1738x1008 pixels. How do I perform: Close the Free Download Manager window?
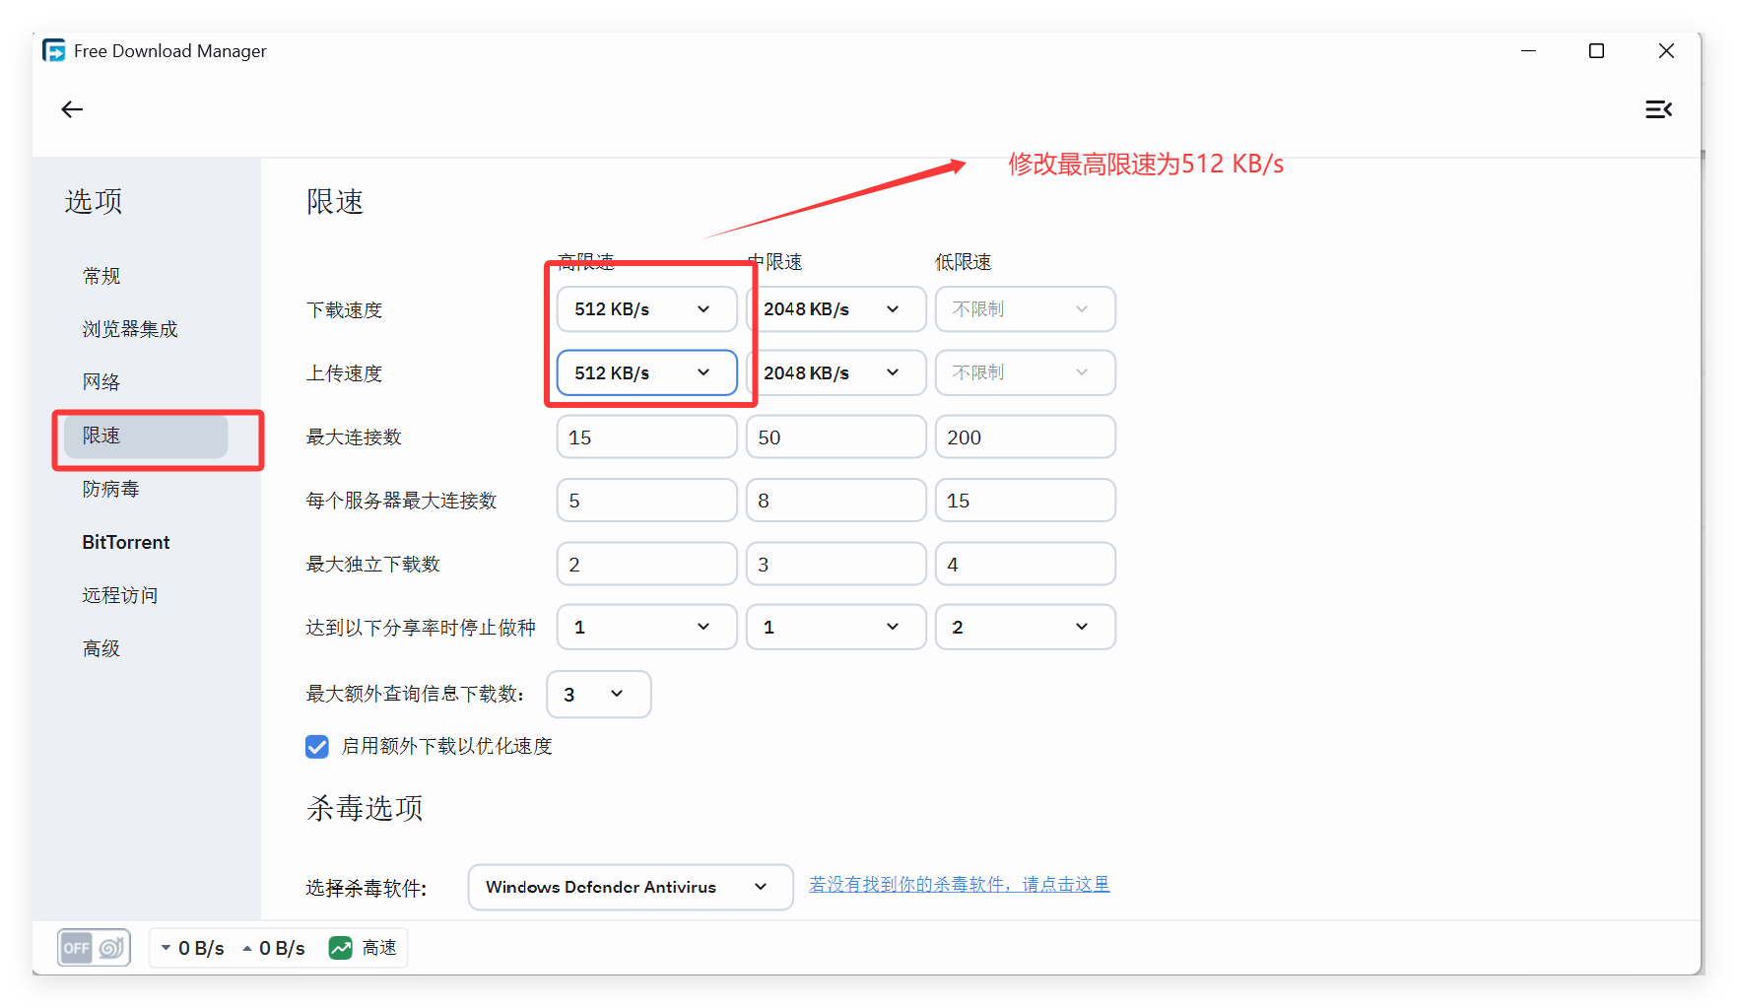coord(1666,50)
